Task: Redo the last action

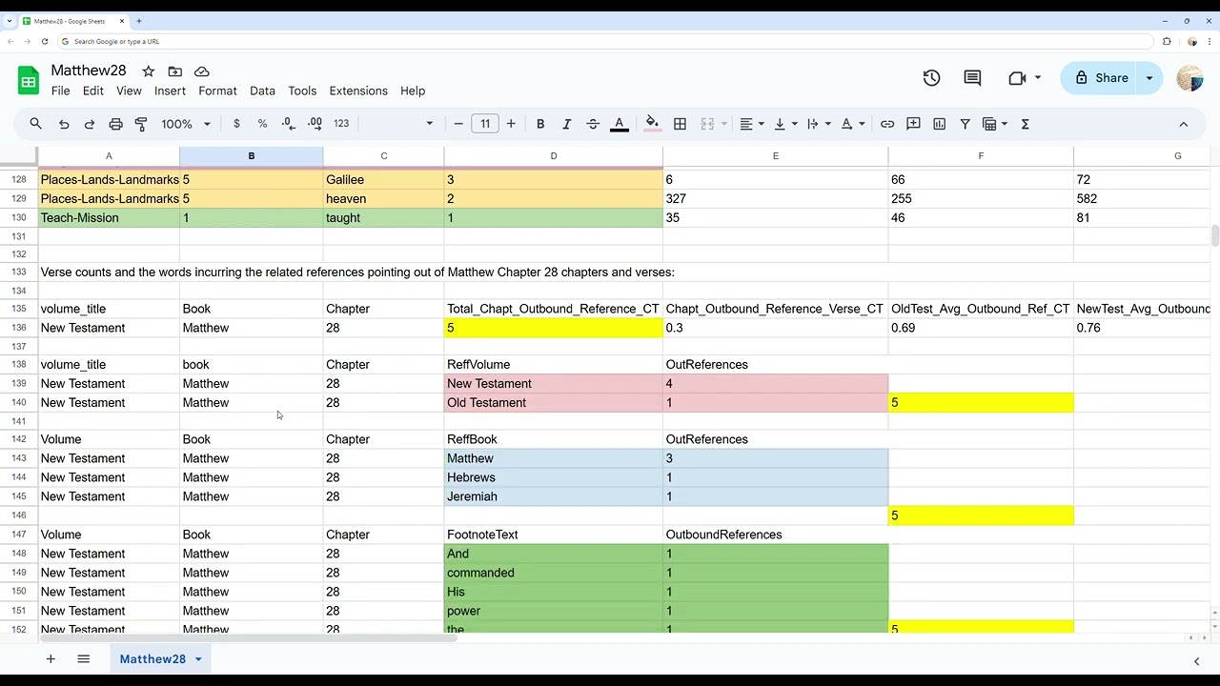Action: coord(90,124)
